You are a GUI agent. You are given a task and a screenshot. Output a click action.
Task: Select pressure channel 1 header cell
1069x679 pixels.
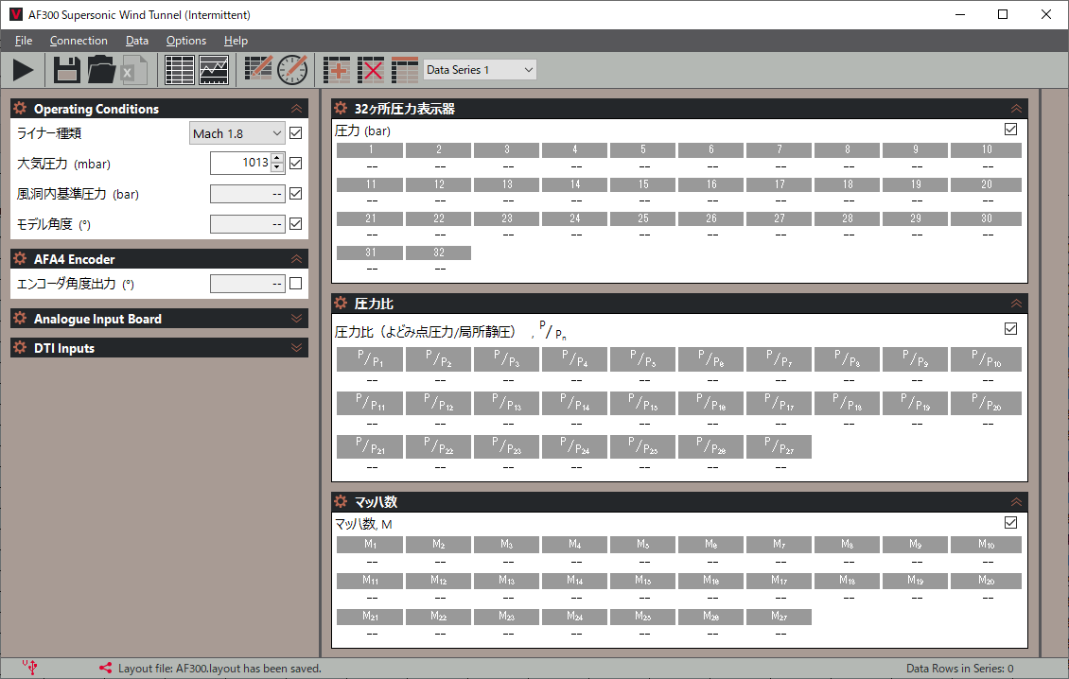click(x=370, y=149)
